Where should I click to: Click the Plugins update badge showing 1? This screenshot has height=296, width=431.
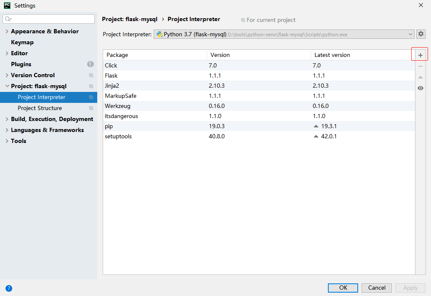[90, 64]
